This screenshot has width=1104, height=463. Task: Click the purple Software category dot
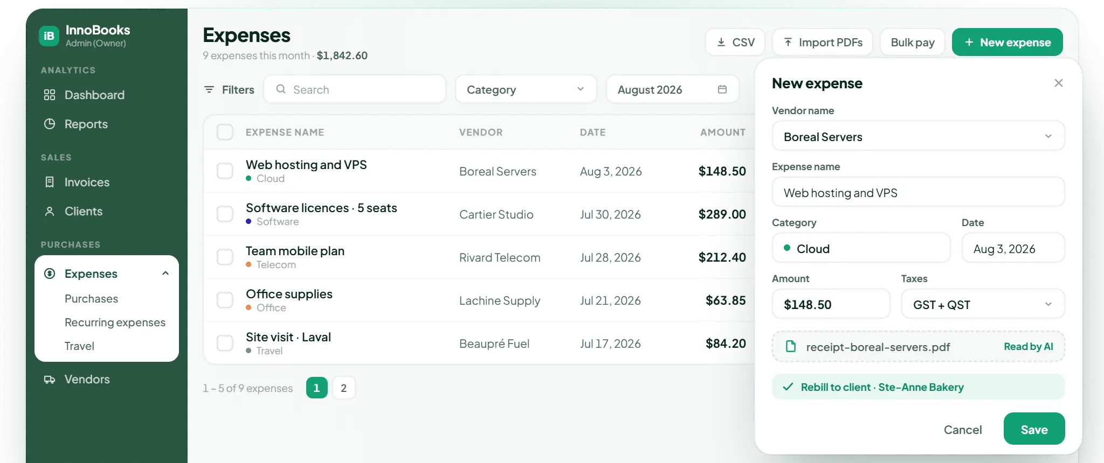click(x=249, y=221)
